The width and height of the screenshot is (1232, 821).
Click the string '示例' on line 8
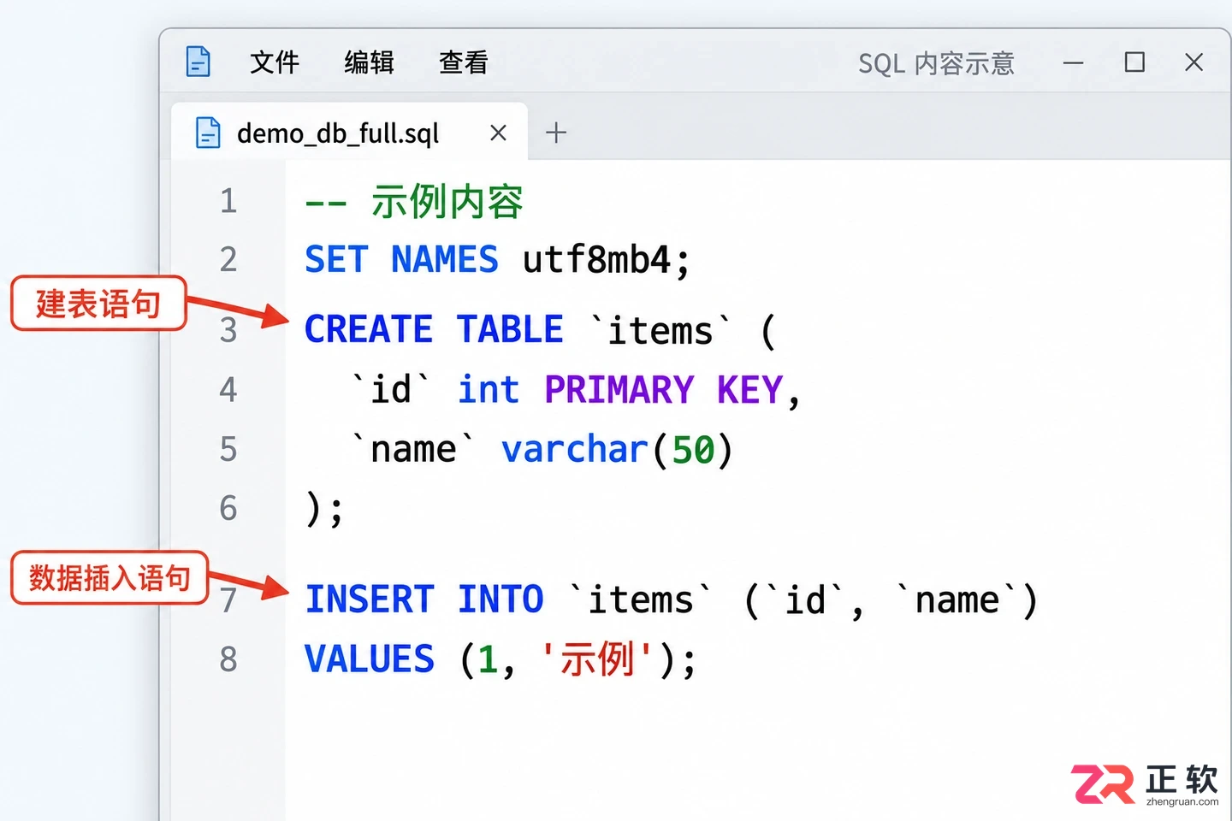[x=596, y=659]
